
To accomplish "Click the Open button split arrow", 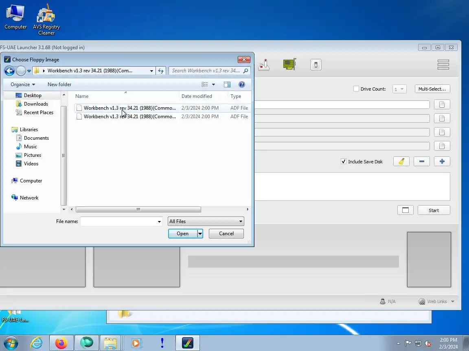I will (200, 234).
